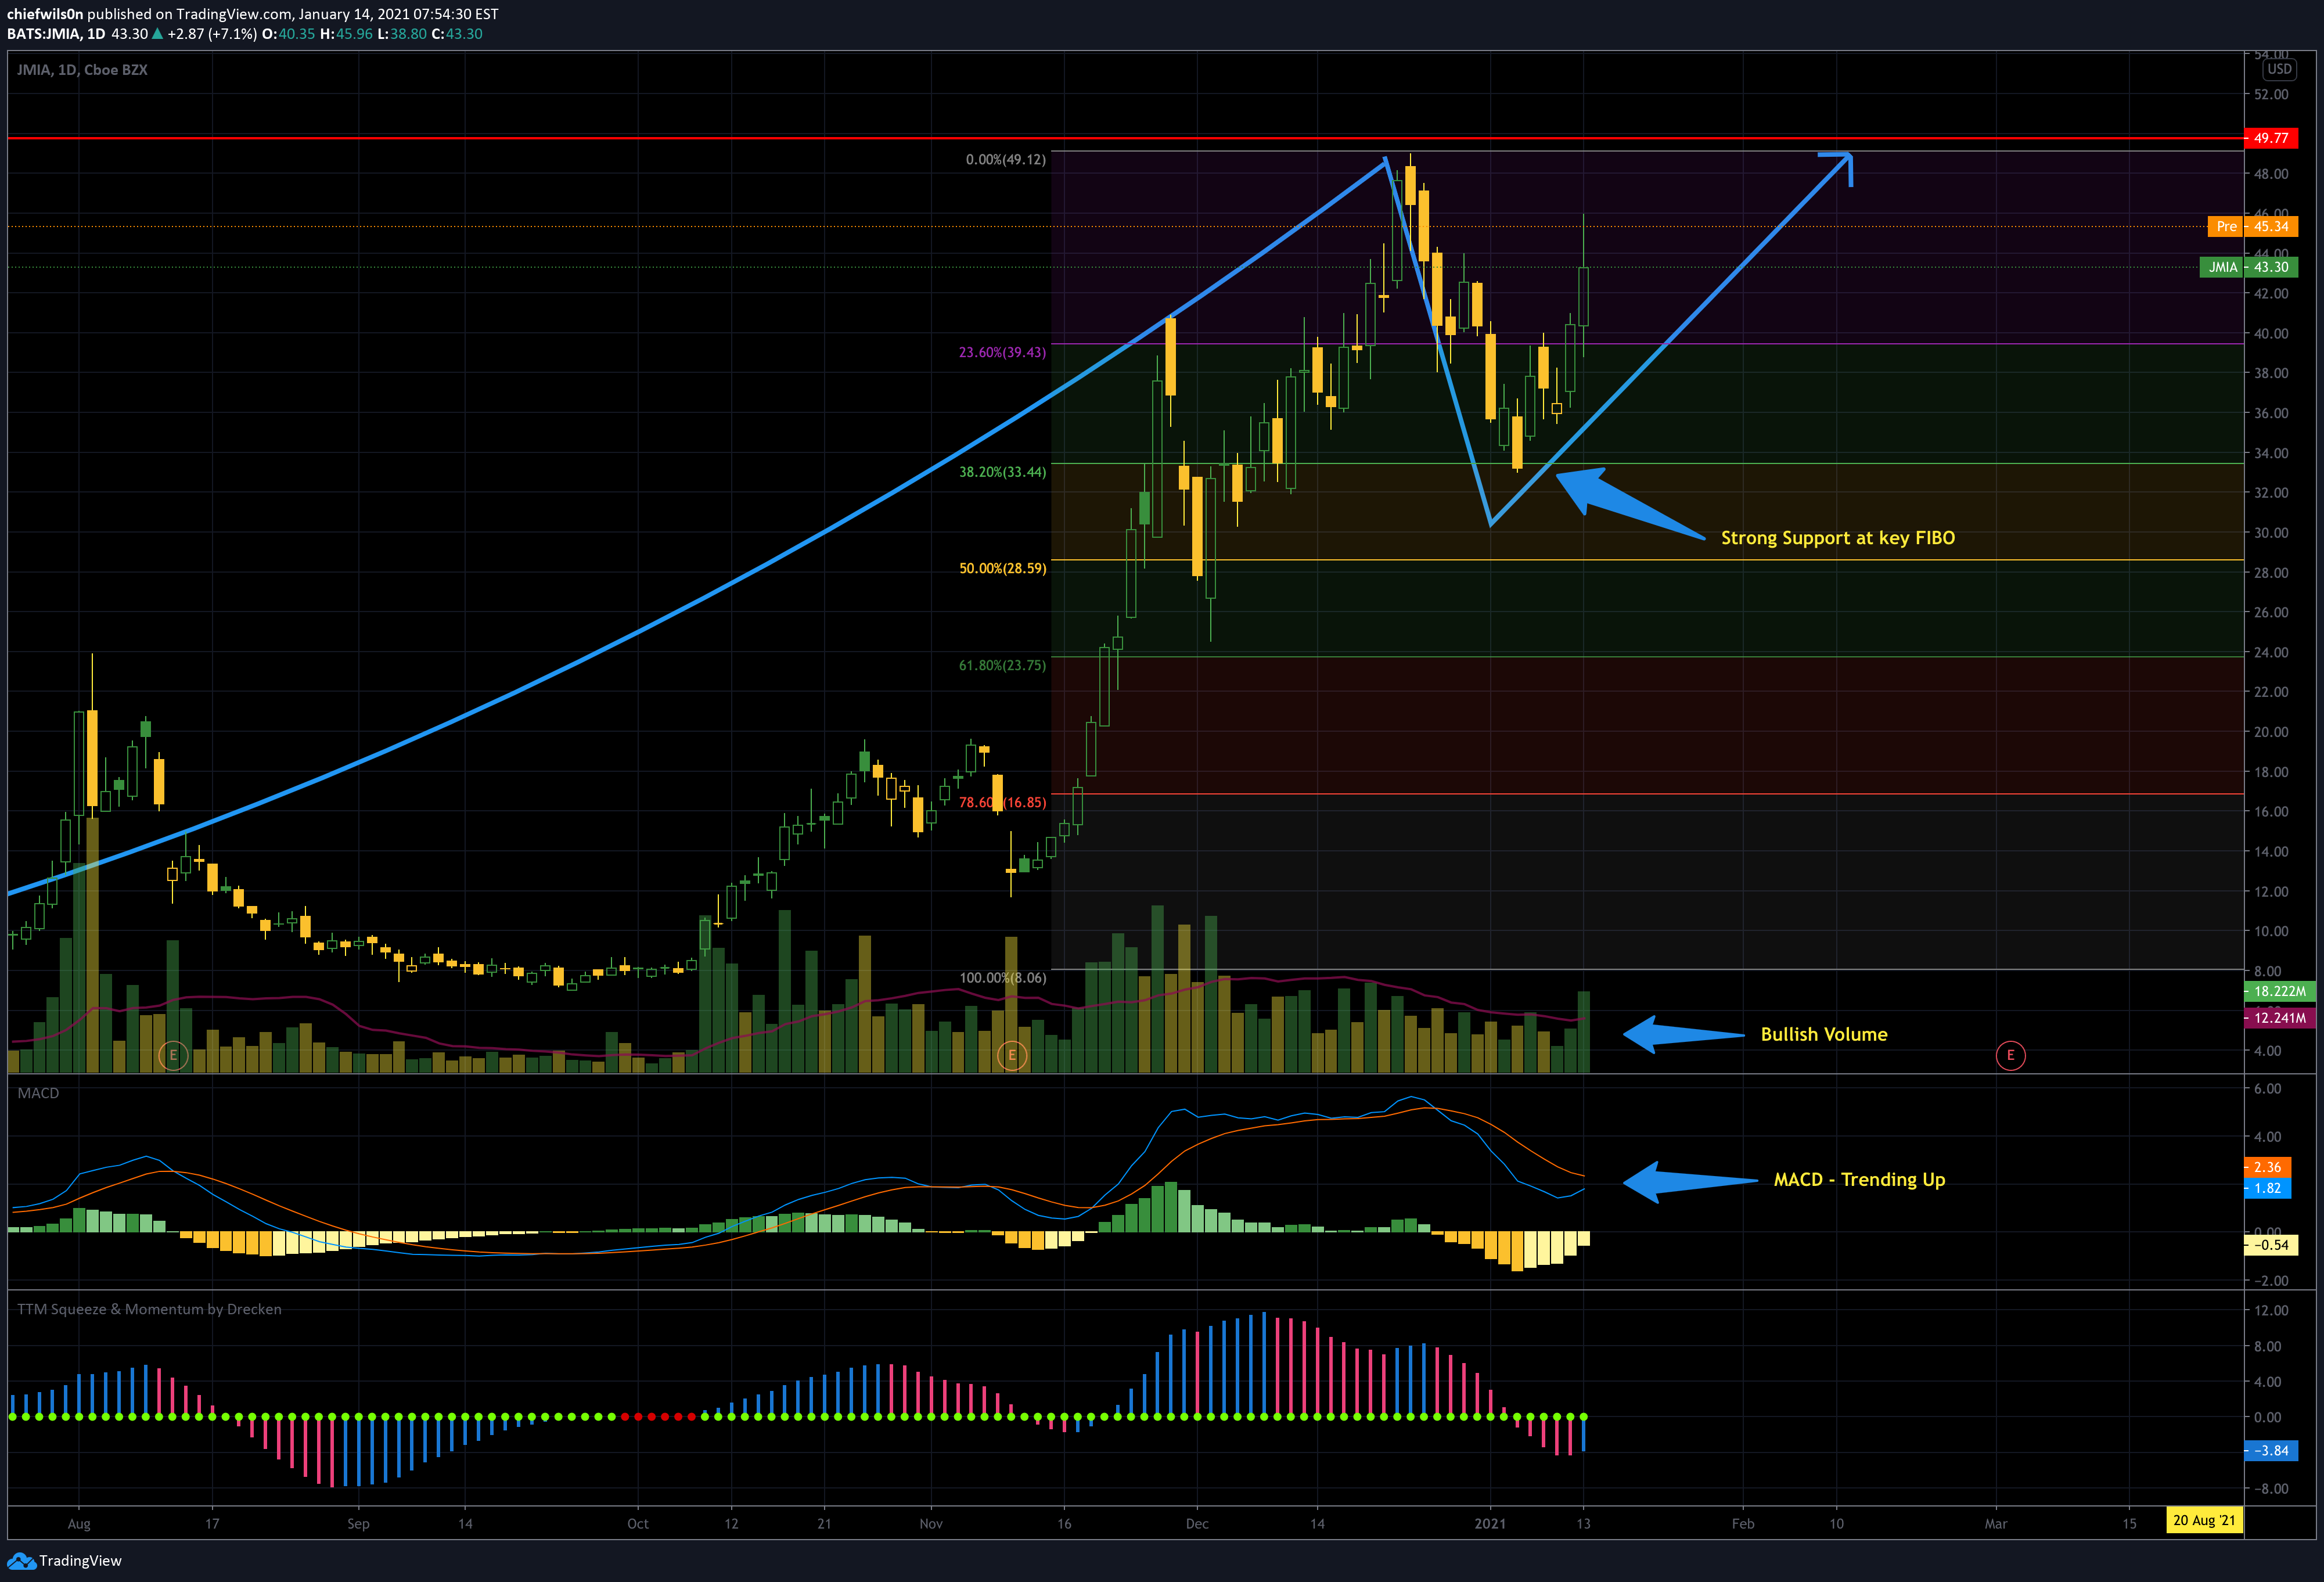Click the 'Aug' label on the time axis

[79, 1524]
